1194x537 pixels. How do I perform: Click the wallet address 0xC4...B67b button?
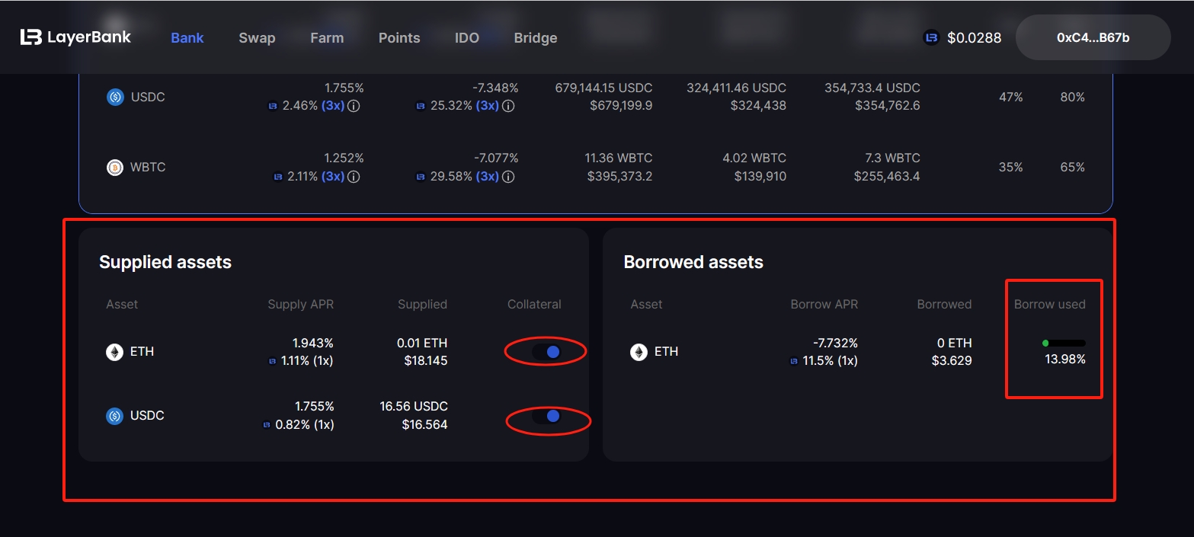(1093, 37)
